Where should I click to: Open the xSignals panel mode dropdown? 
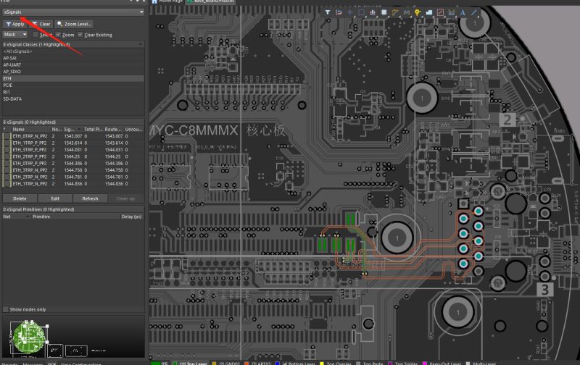pos(72,12)
